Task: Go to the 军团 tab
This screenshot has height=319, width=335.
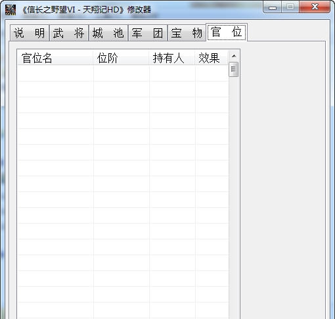Action: (x=148, y=33)
